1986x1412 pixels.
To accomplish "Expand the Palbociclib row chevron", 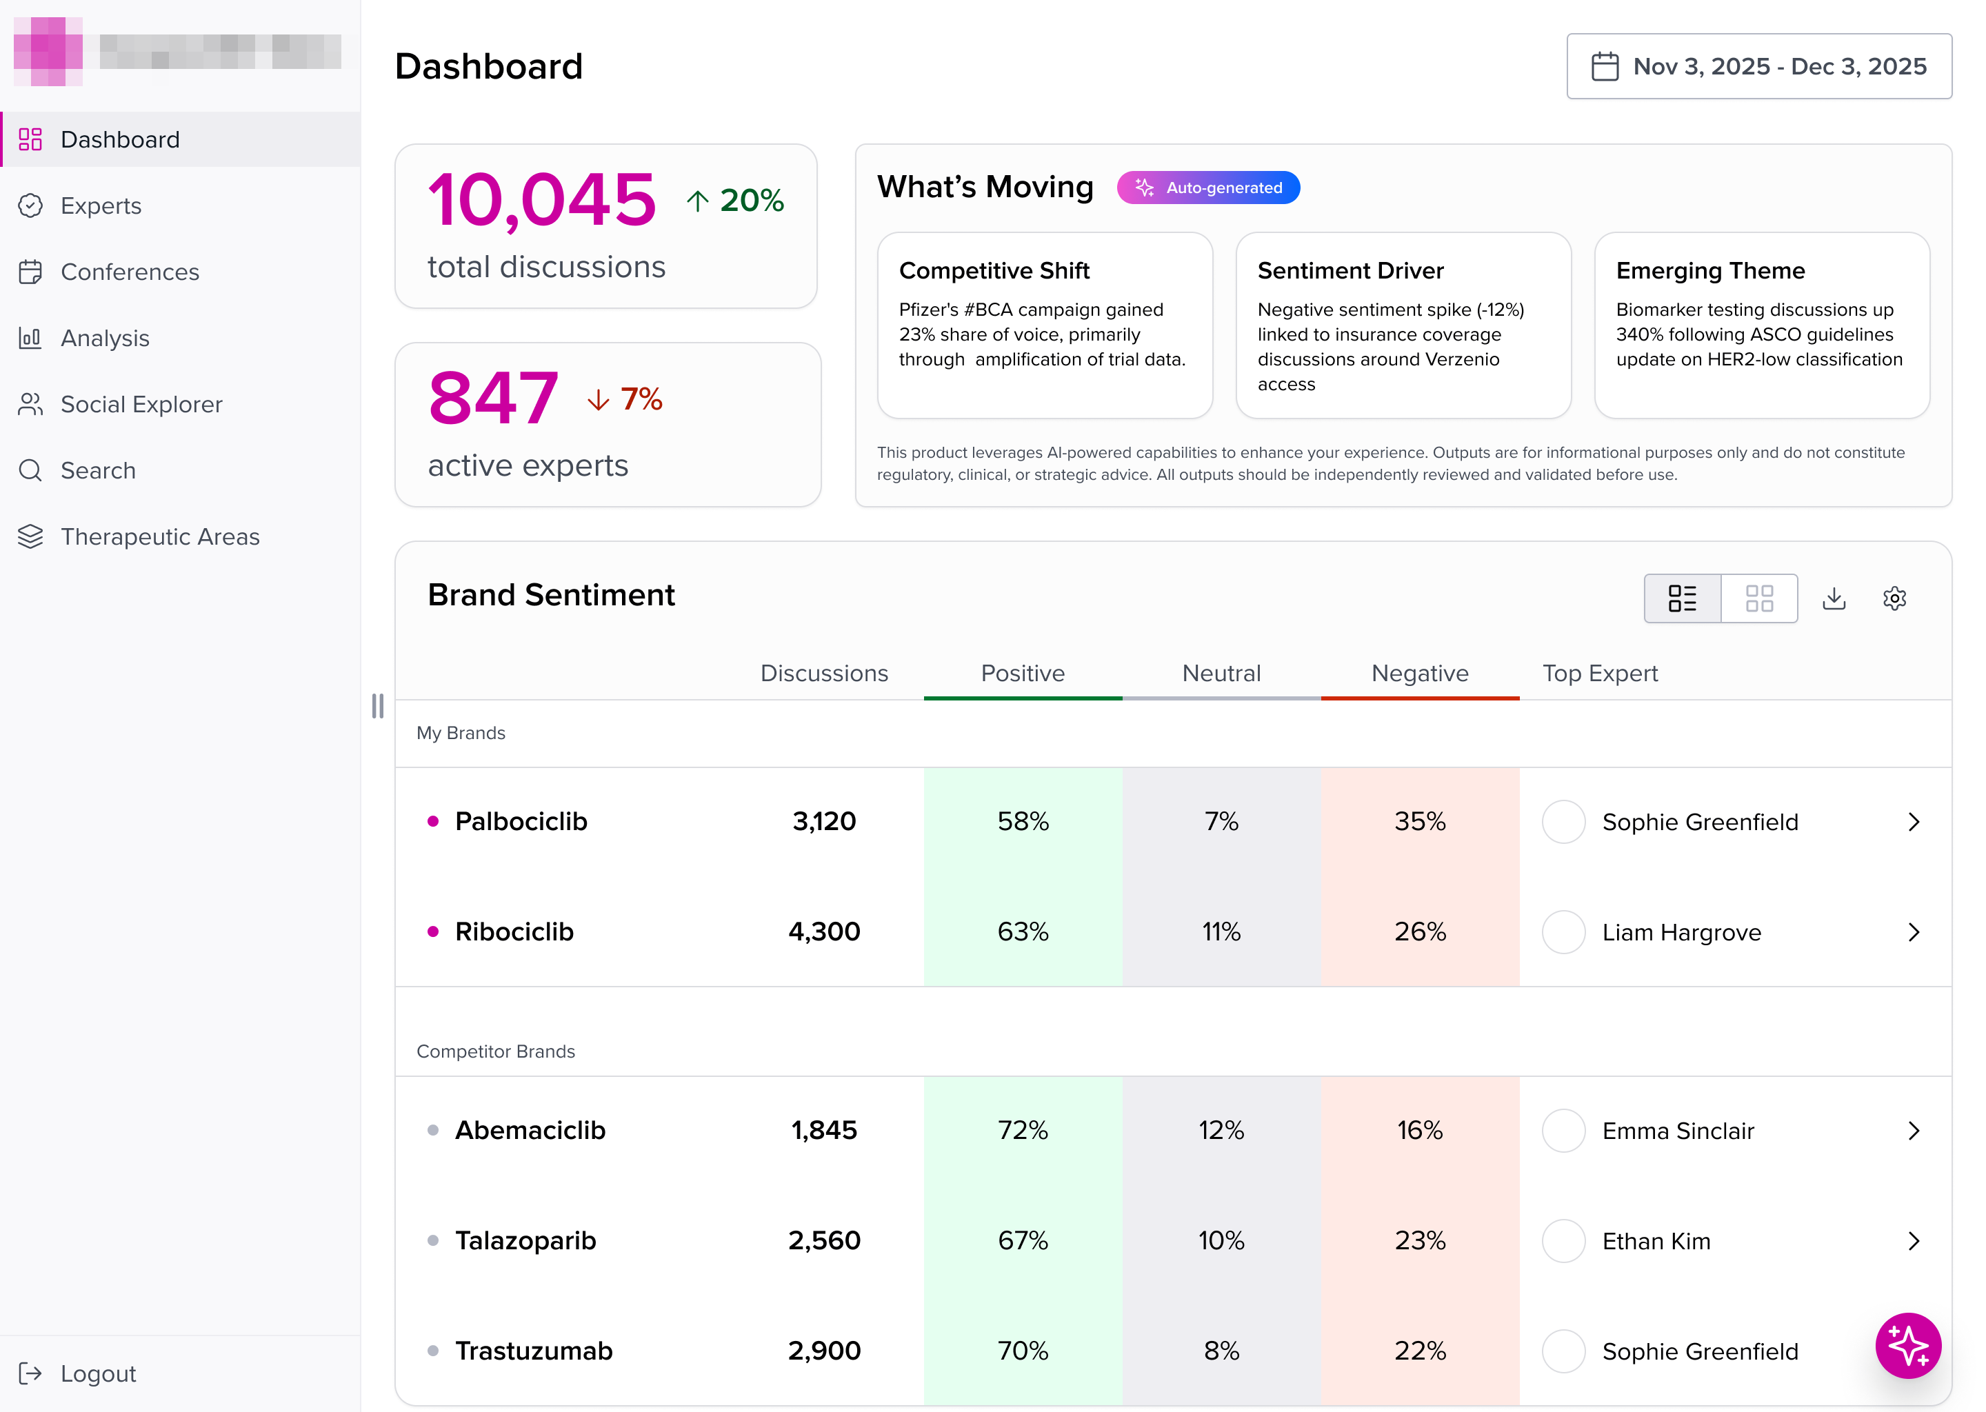I will [x=1913, y=822].
